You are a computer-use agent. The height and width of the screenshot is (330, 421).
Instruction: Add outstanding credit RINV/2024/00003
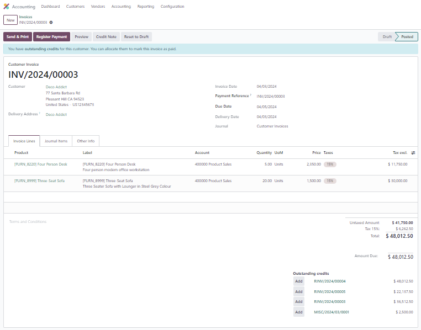(x=299, y=302)
